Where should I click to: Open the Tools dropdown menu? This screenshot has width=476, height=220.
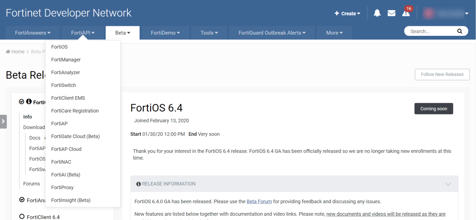(x=209, y=33)
